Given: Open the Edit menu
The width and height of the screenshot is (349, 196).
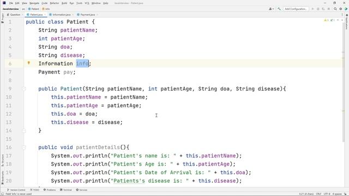Looking at the screenshot, I should point(17,3).
